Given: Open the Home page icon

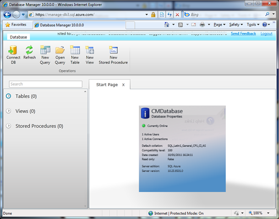Looking at the screenshot, I should (x=167, y=25).
